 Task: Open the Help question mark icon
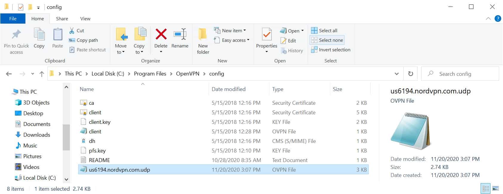click(498, 19)
